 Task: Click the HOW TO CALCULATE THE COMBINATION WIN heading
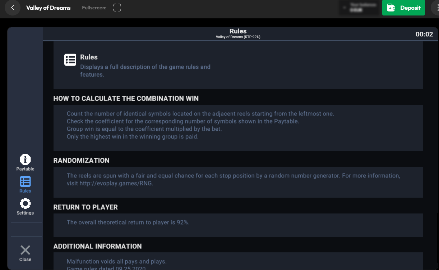click(126, 99)
